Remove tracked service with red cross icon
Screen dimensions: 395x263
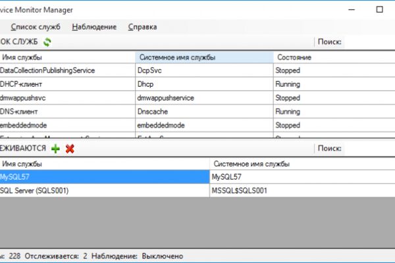[x=70, y=149]
